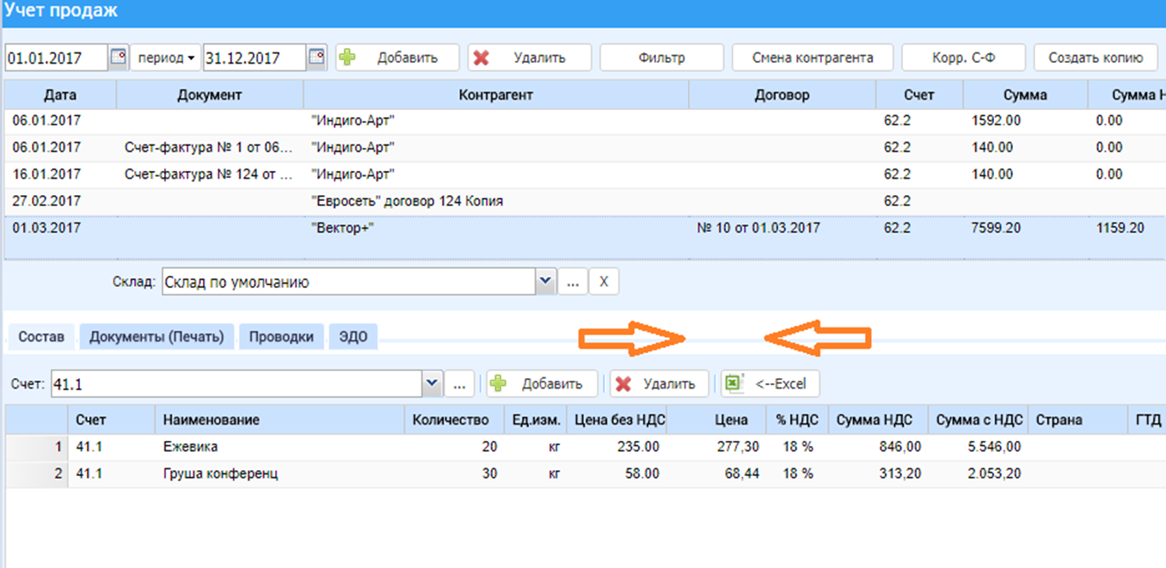Select row number 1 header
Screen dimensions: 1166x568
pos(36,447)
